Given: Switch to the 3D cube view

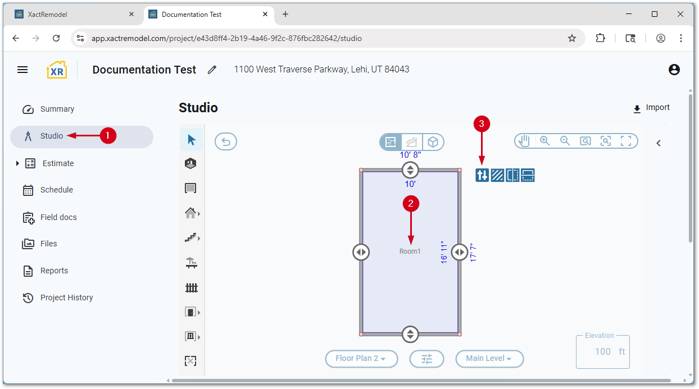Looking at the screenshot, I should coord(433,142).
